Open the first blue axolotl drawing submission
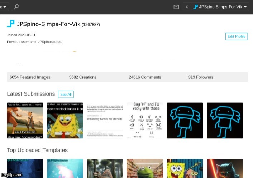Image resolution: width=253 pixels, height=178 pixels. 185,121
